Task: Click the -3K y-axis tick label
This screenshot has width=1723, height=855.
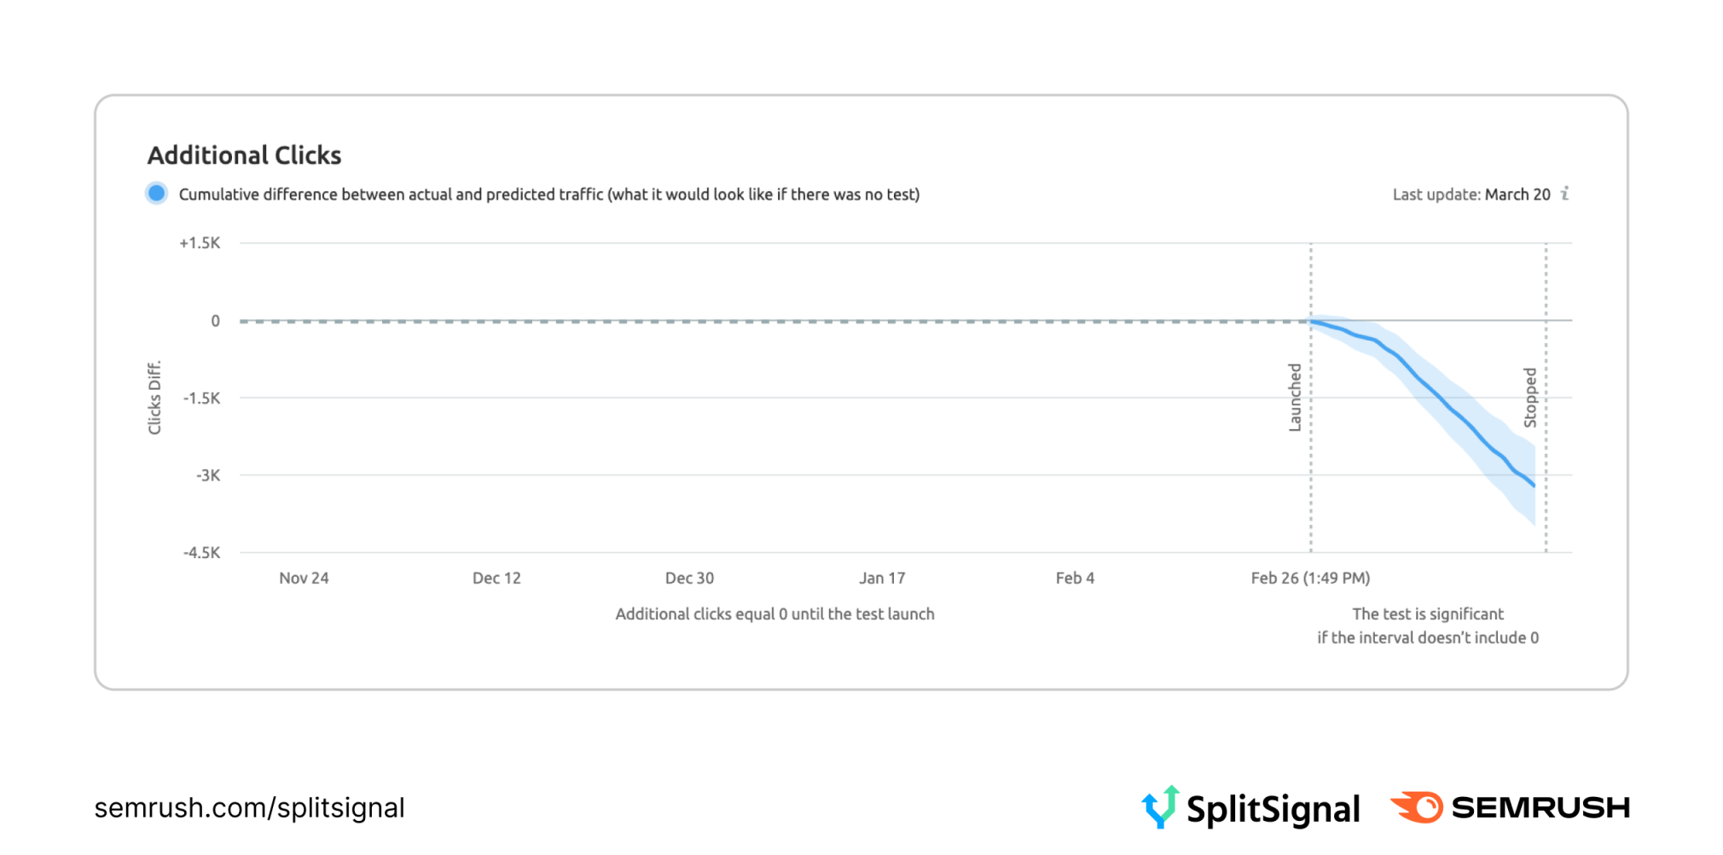Action: pos(208,475)
